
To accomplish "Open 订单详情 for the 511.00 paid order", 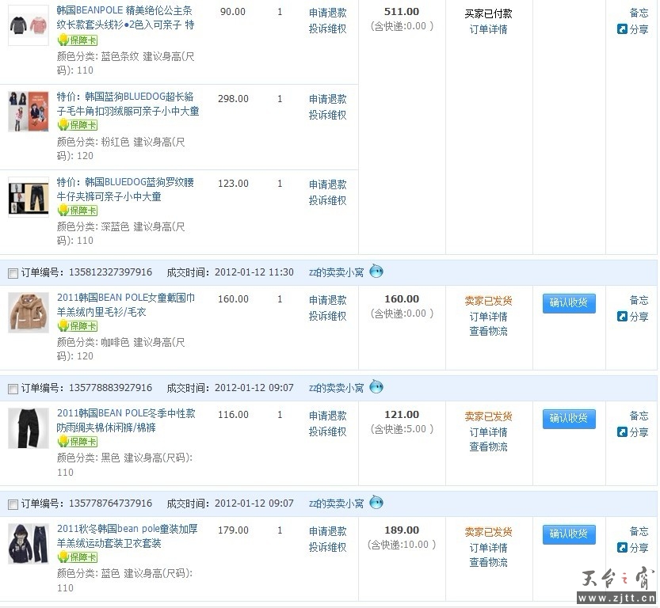I will coord(488,29).
